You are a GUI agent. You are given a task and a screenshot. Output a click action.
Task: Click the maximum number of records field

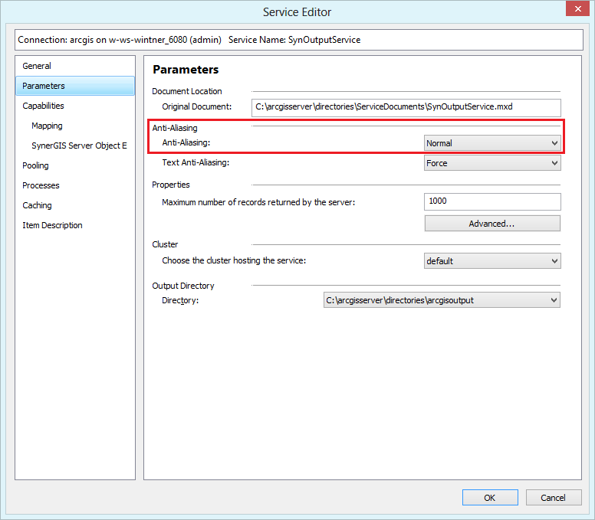[491, 201]
